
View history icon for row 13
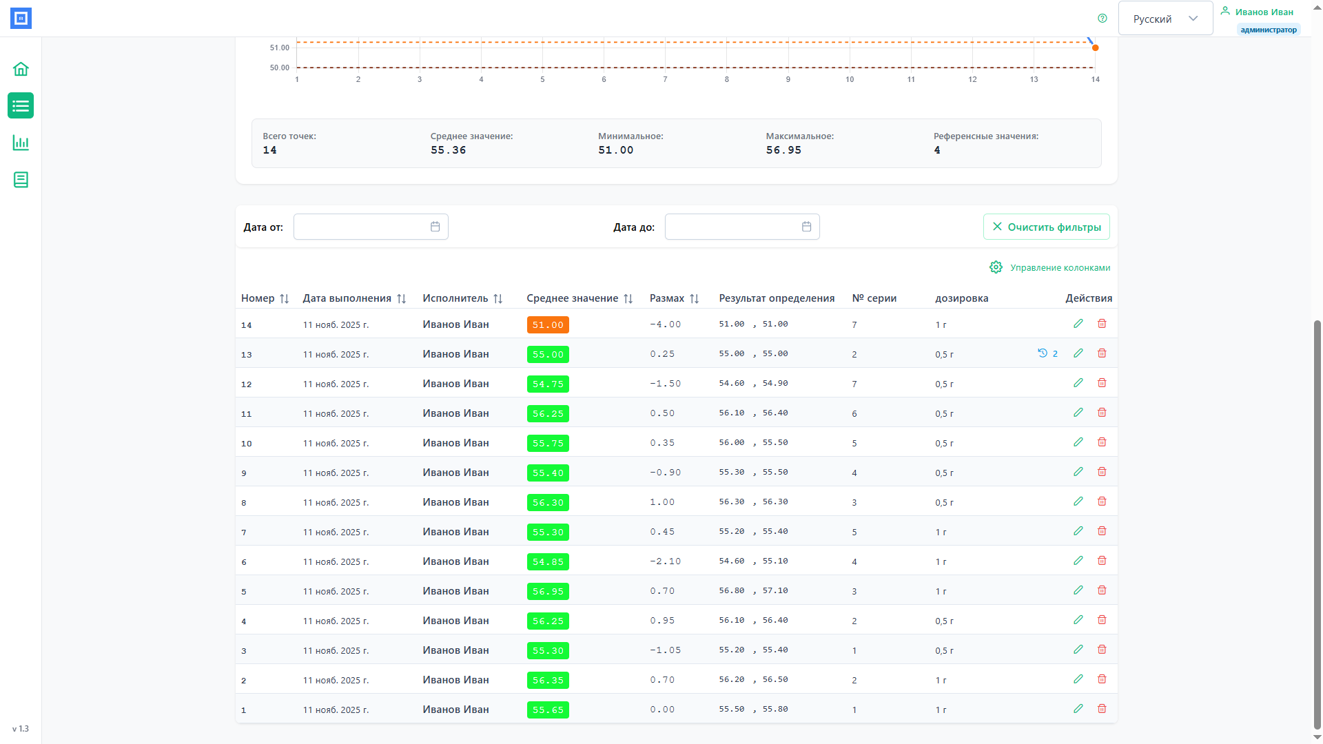coord(1043,353)
